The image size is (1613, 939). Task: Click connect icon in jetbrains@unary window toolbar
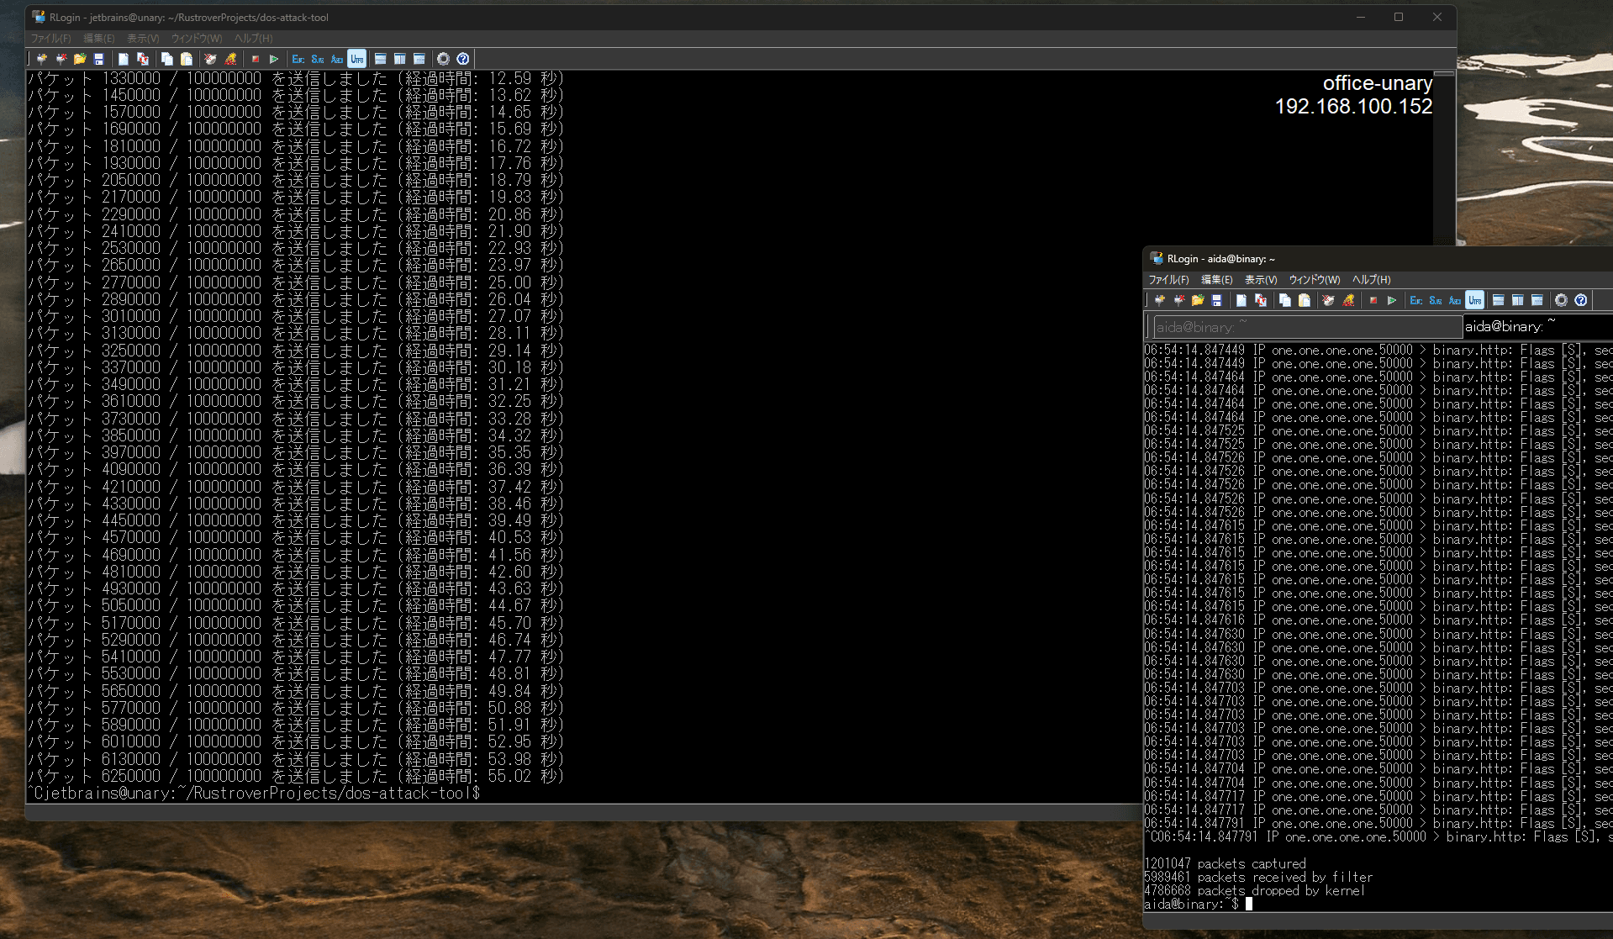(x=41, y=59)
